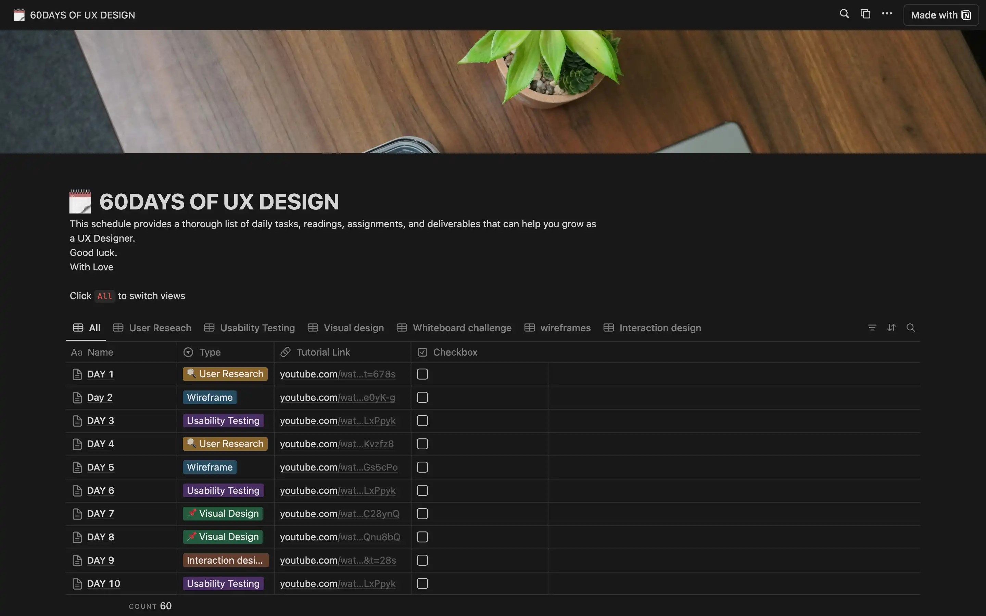Click the database search magnifier icon
The image size is (986, 616).
pos(911,328)
